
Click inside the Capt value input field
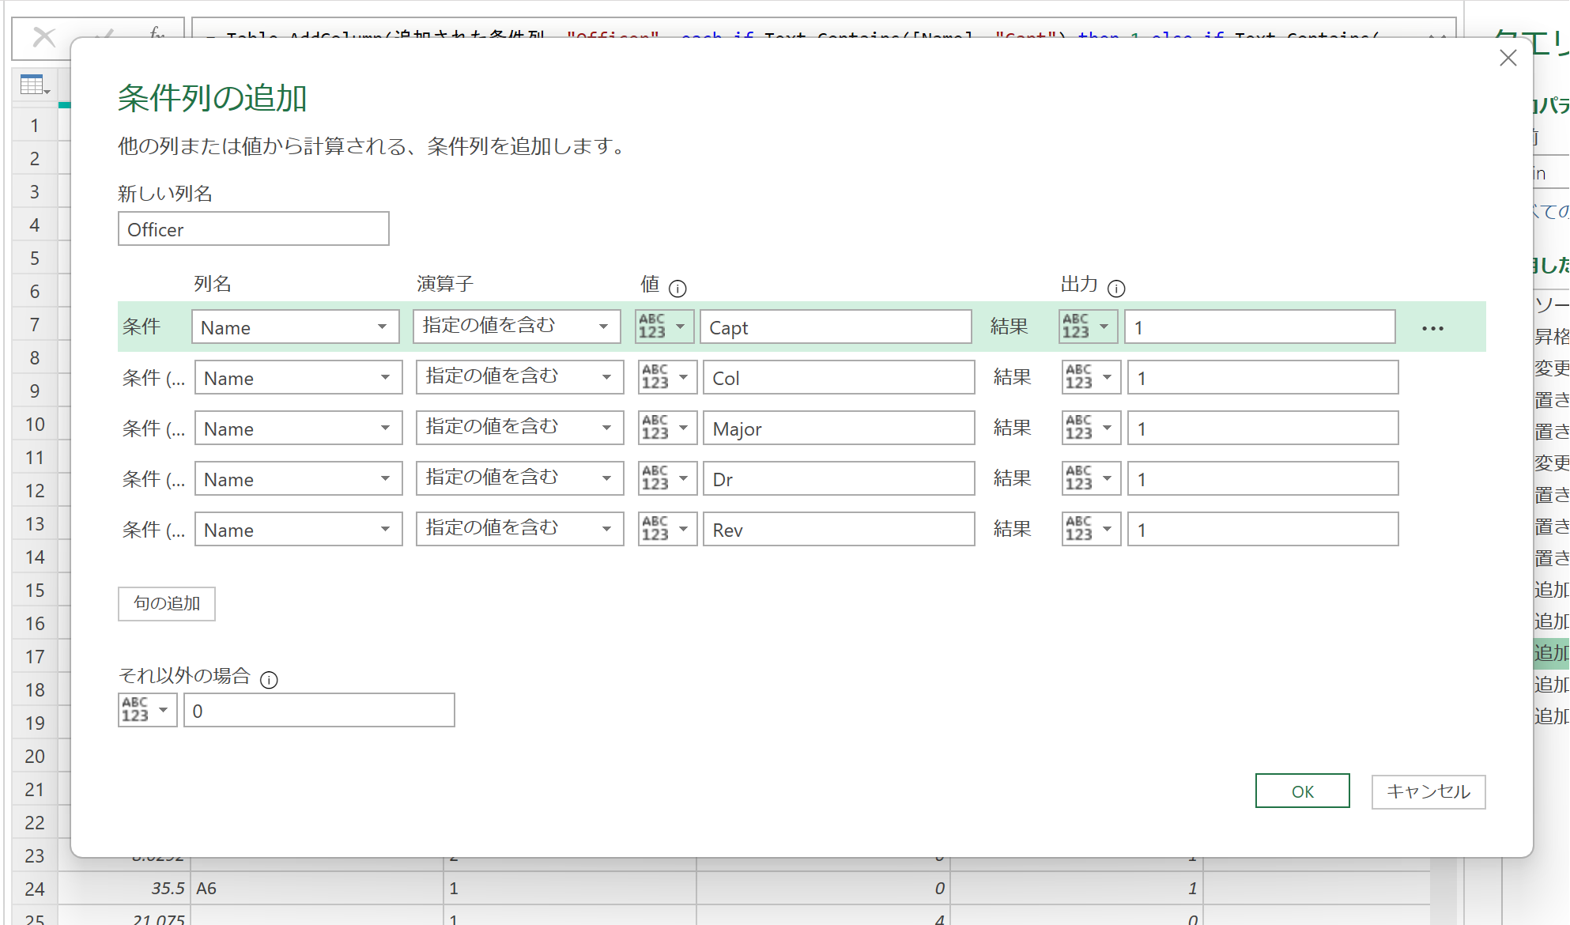(835, 327)
